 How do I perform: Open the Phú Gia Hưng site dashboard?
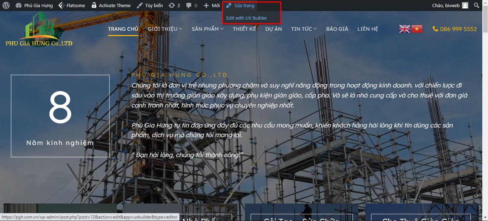(x=34, y=5)
